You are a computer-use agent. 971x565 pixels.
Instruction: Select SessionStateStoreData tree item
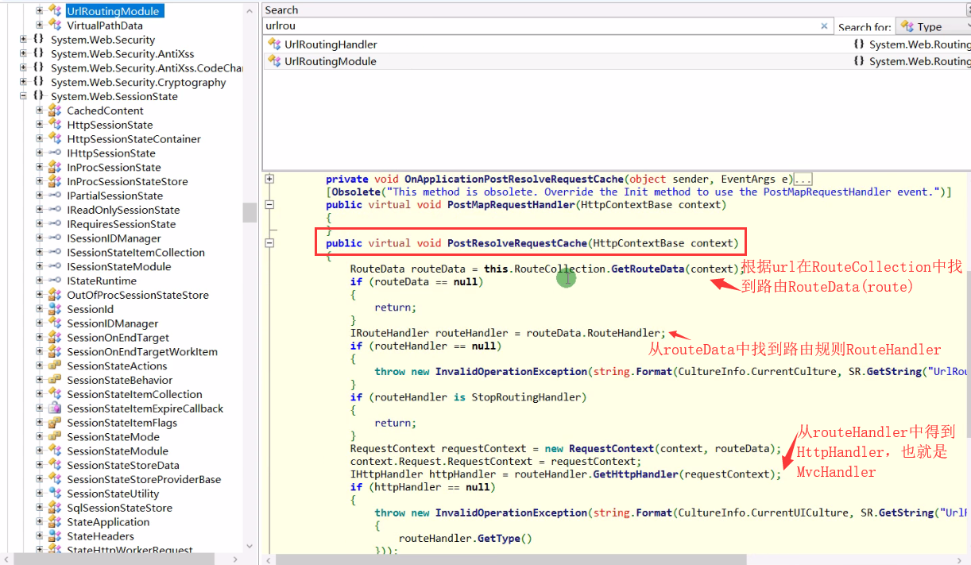[123, 465]
